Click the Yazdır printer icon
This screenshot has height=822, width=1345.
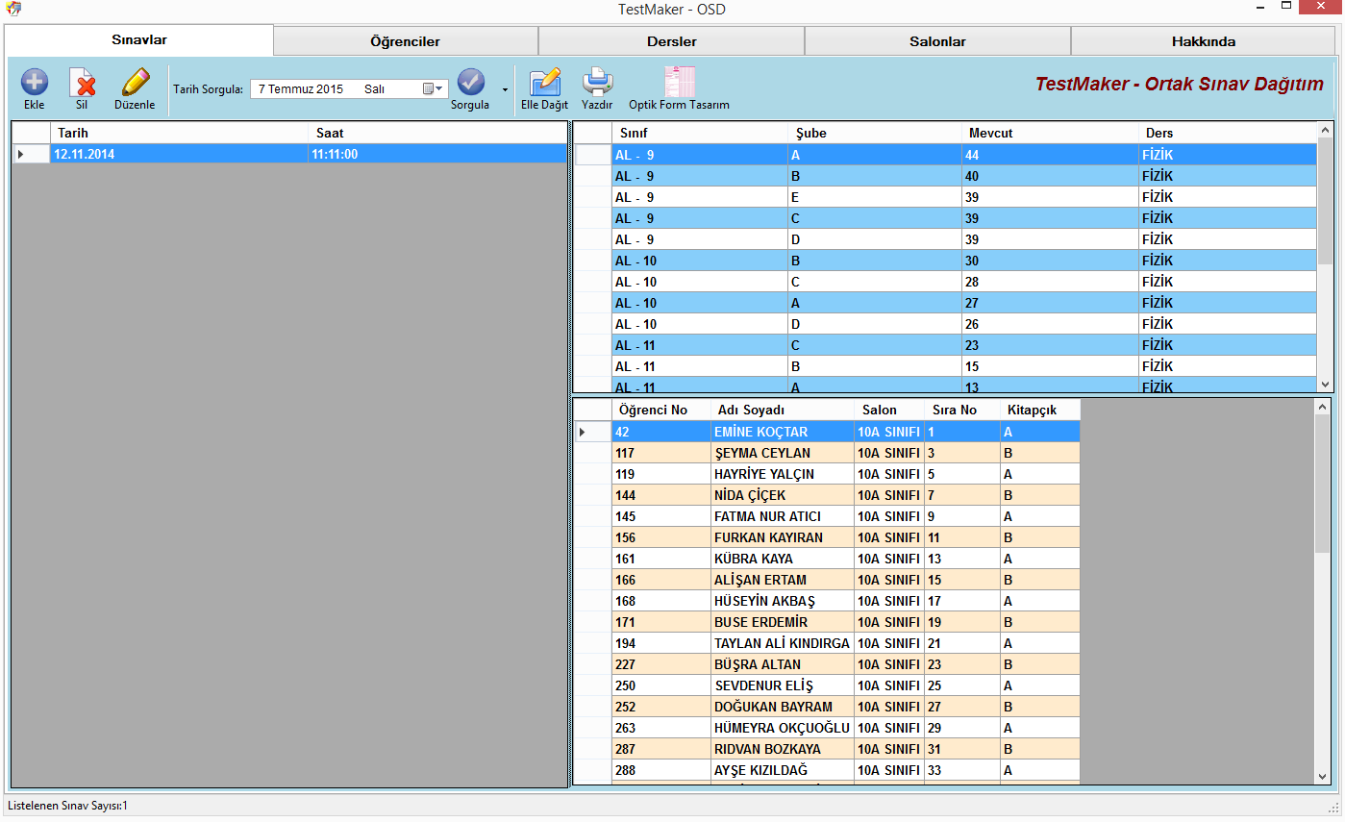click(x=597, y=84)
